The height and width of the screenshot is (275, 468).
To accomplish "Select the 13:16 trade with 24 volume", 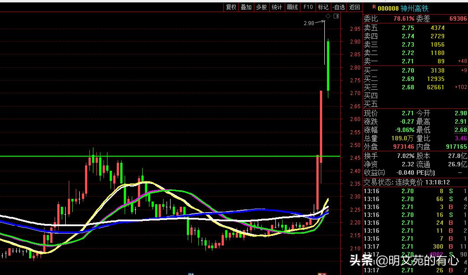I will [416, 223].
